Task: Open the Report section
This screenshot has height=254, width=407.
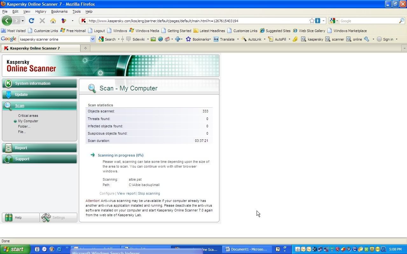Action: pos(40,148)
